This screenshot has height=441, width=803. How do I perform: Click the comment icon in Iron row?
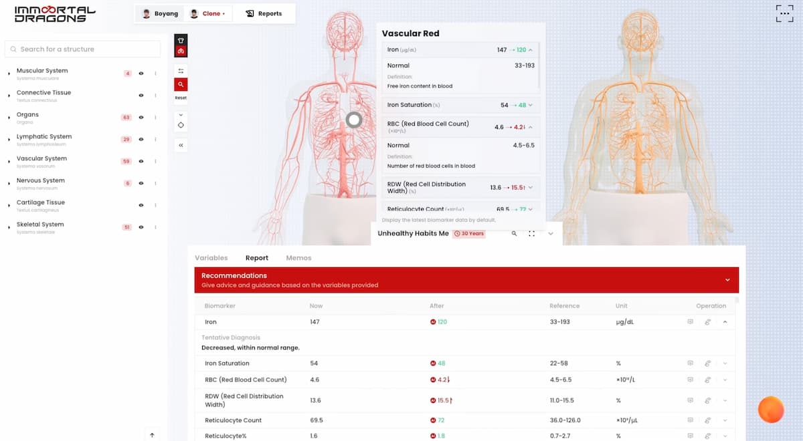click(690, 322)
